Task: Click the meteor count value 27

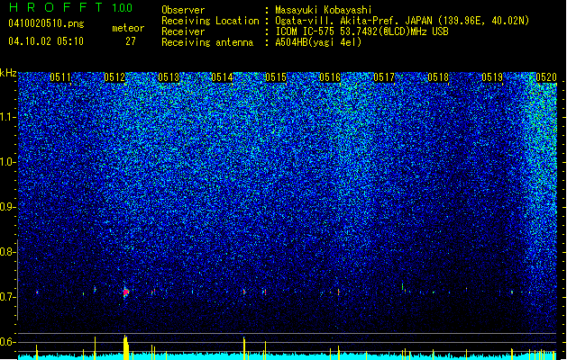Action: [x=131, y=41]
